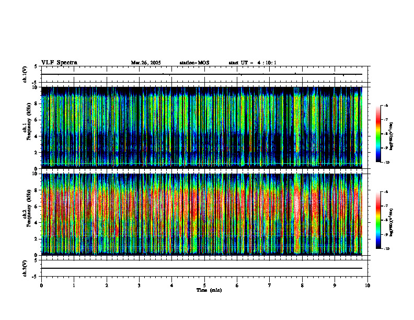Click the ch.3 voltage waveform trace
The width and height of the screenshot is (414, 320).
coord(202,268)
